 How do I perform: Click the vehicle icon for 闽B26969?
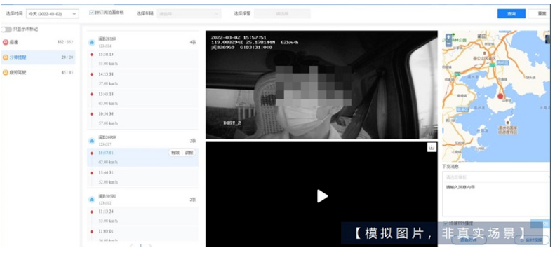click(x=92, y=141)
